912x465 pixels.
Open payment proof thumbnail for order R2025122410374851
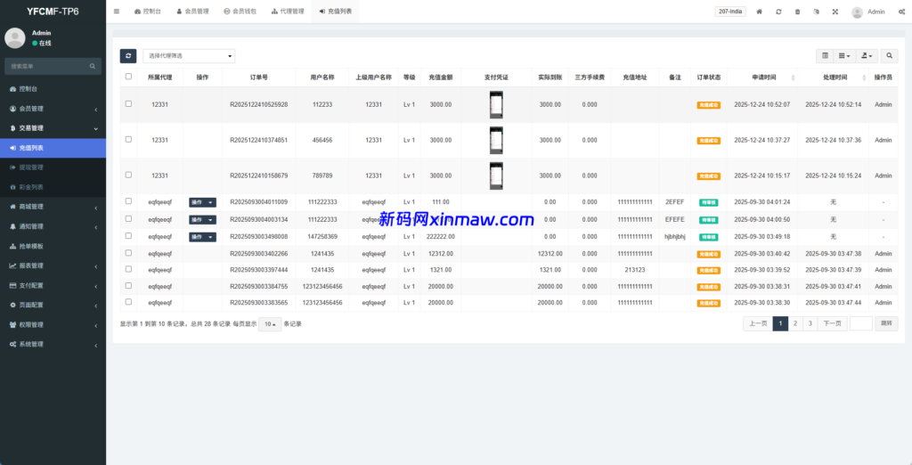[496, 140]
